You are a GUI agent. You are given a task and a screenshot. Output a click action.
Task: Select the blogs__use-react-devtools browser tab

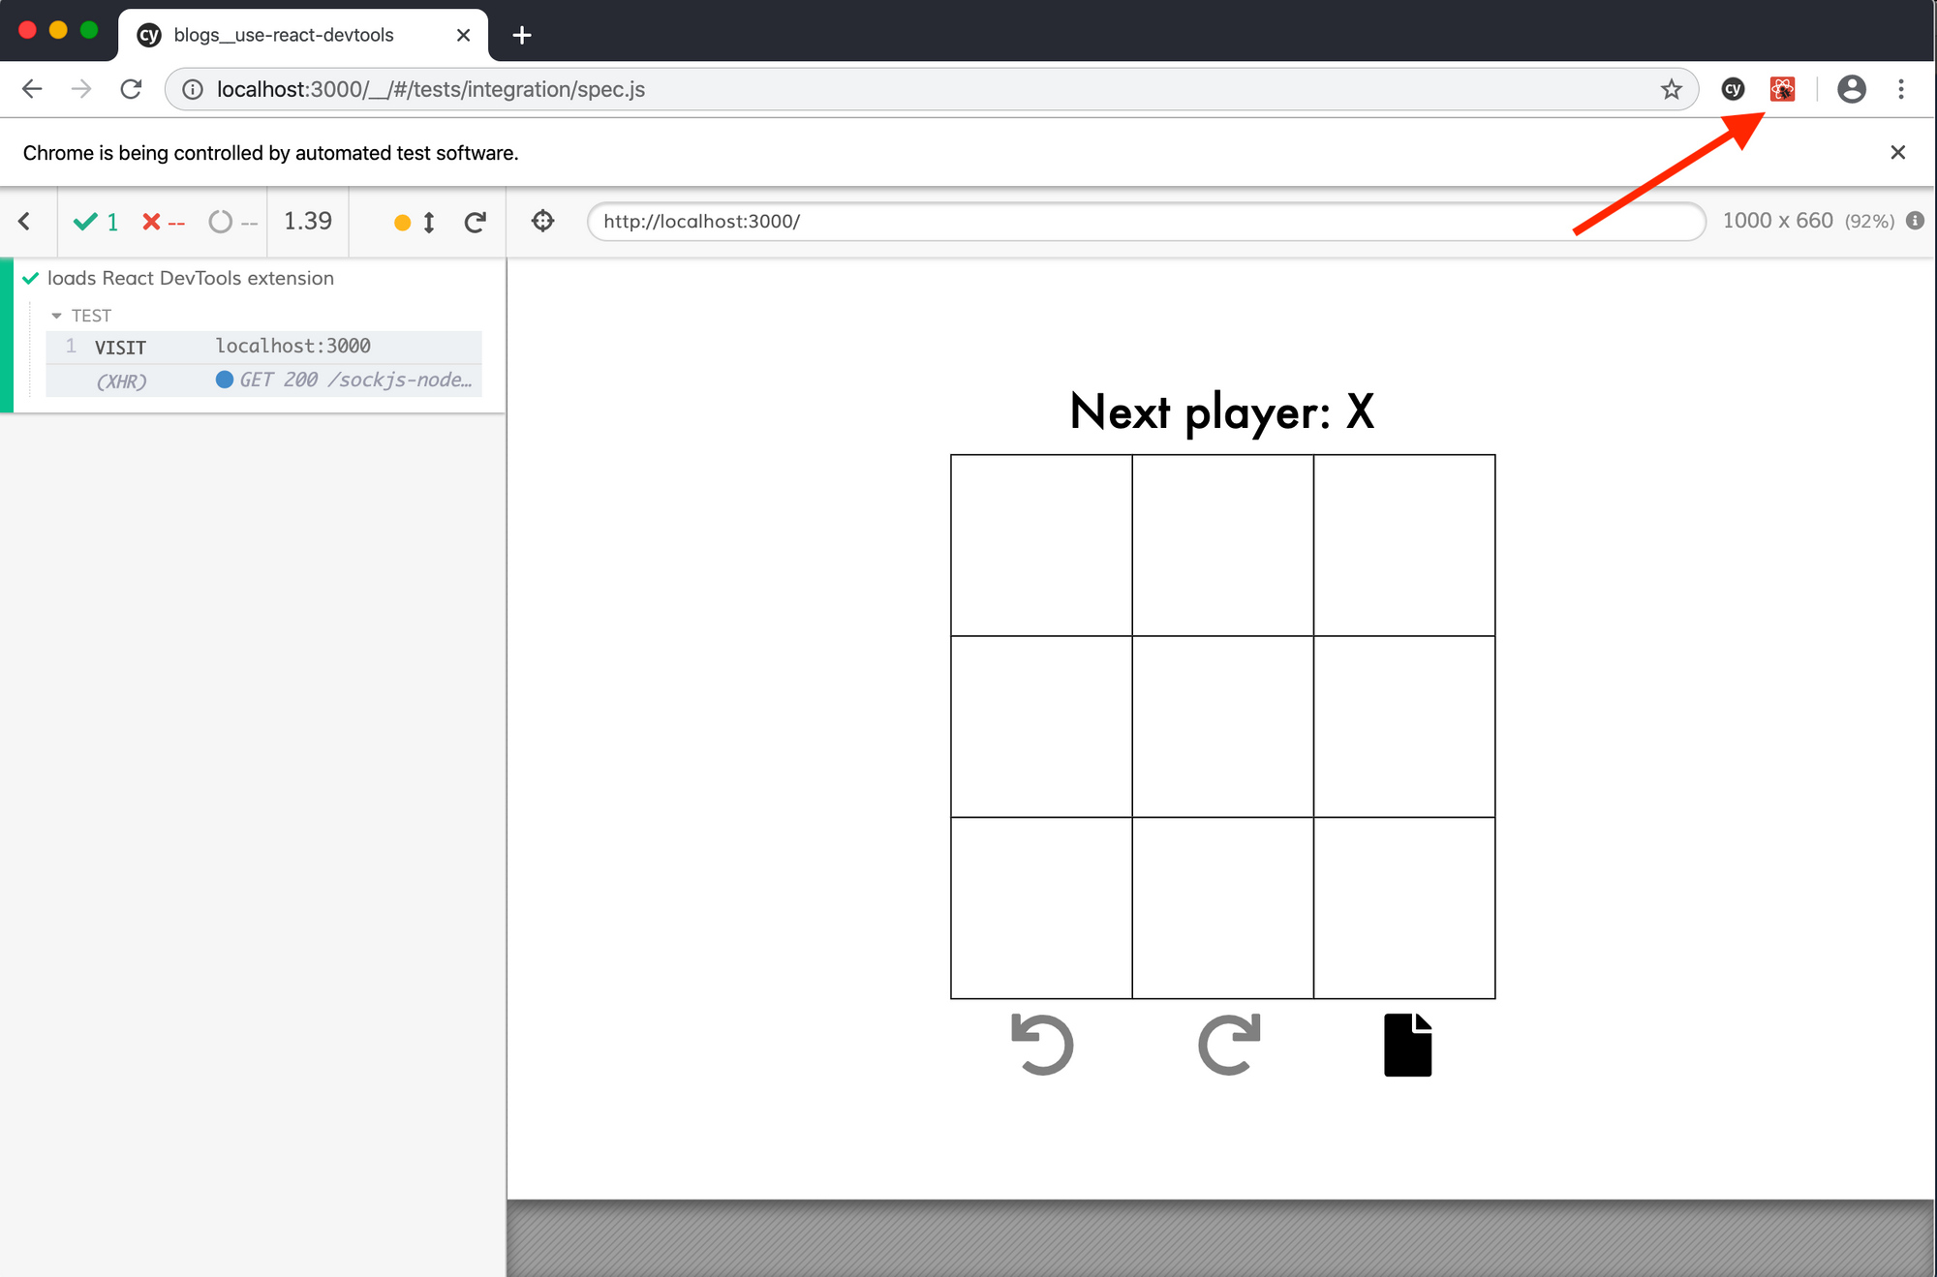[284, 35]
